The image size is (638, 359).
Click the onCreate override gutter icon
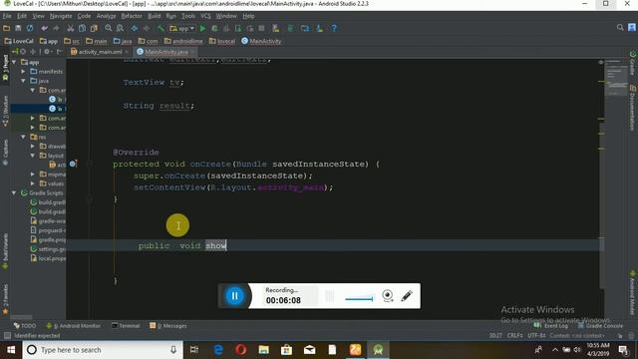tap(73, 164)
